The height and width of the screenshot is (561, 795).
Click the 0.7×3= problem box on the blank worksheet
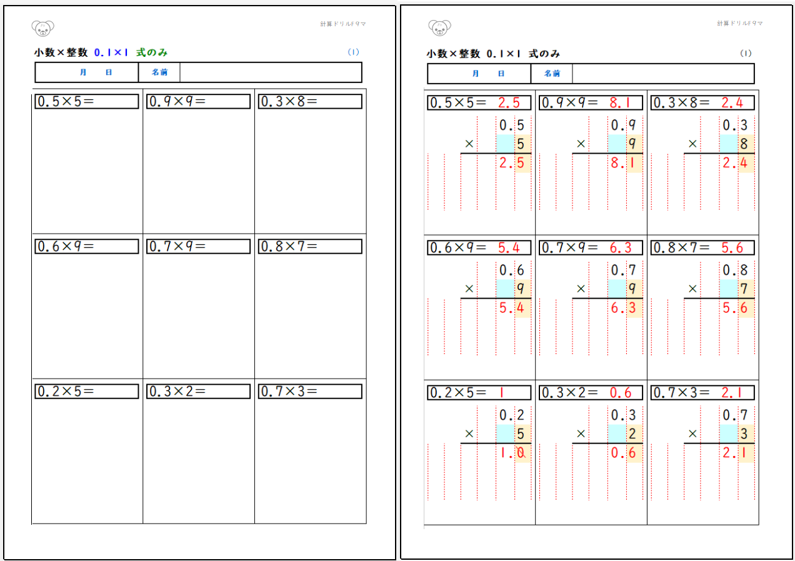pos(310,392)
